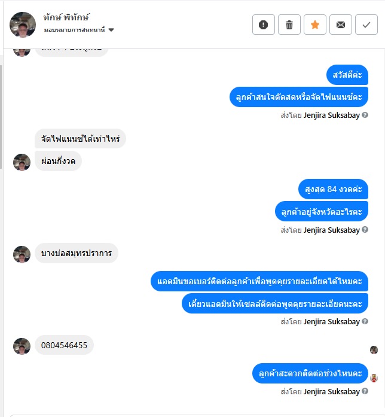385x417 pixels.
Task: Click the customer profile picture in header
Action: pyautogui.click(x=23, y=25)
